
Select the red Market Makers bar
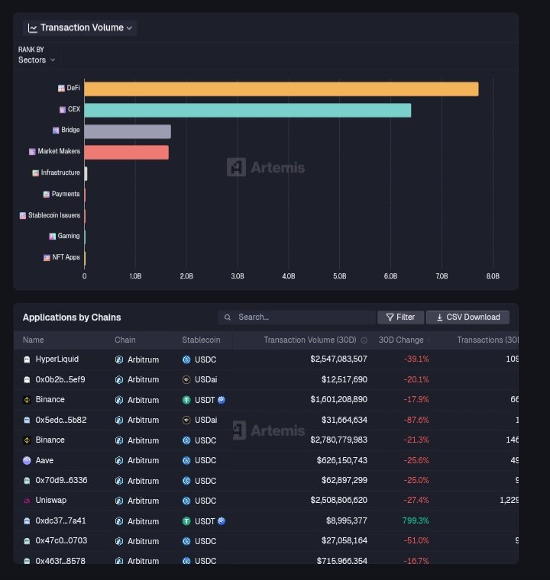click(x=127, y=153)
